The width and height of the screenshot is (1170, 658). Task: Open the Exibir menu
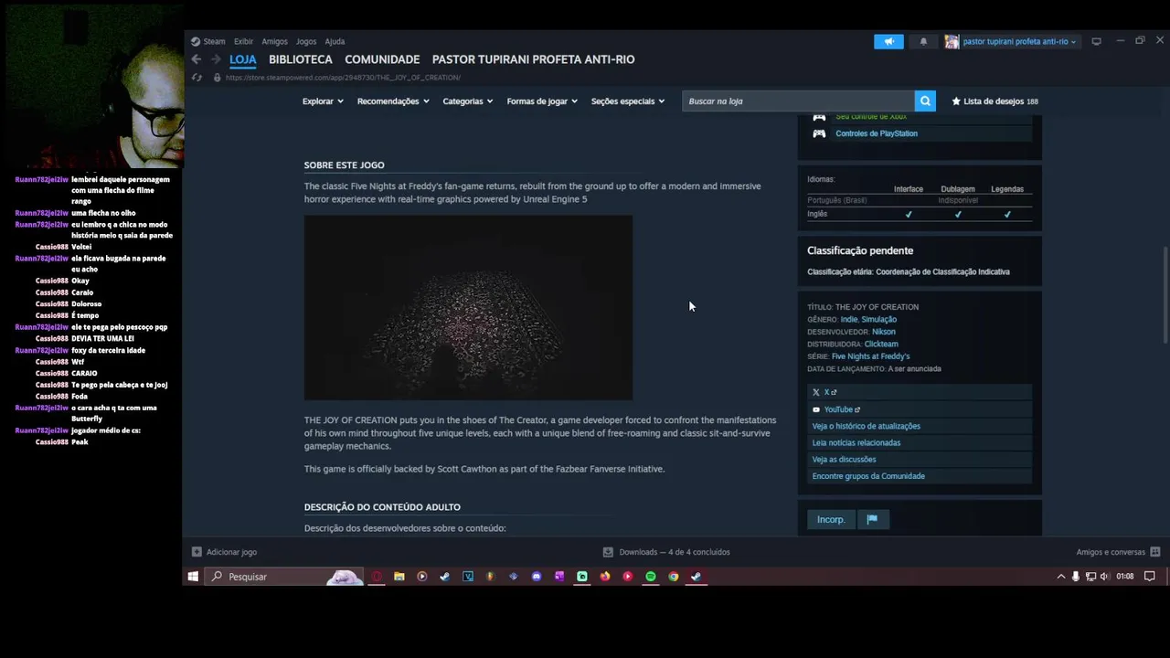[x=243, y=41]
